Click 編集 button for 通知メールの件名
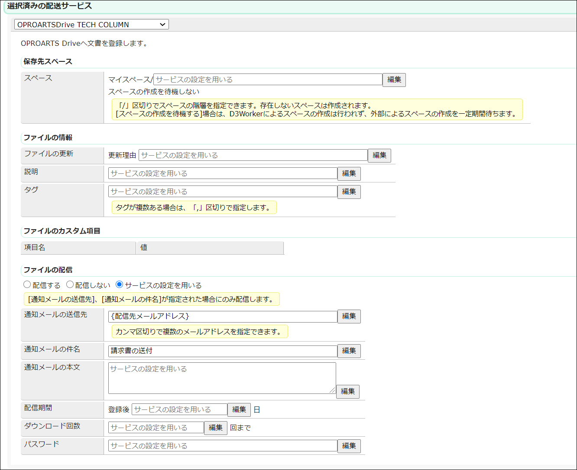Screen dimensions: 577x470 pyautogui.click(x=349, y=351)
